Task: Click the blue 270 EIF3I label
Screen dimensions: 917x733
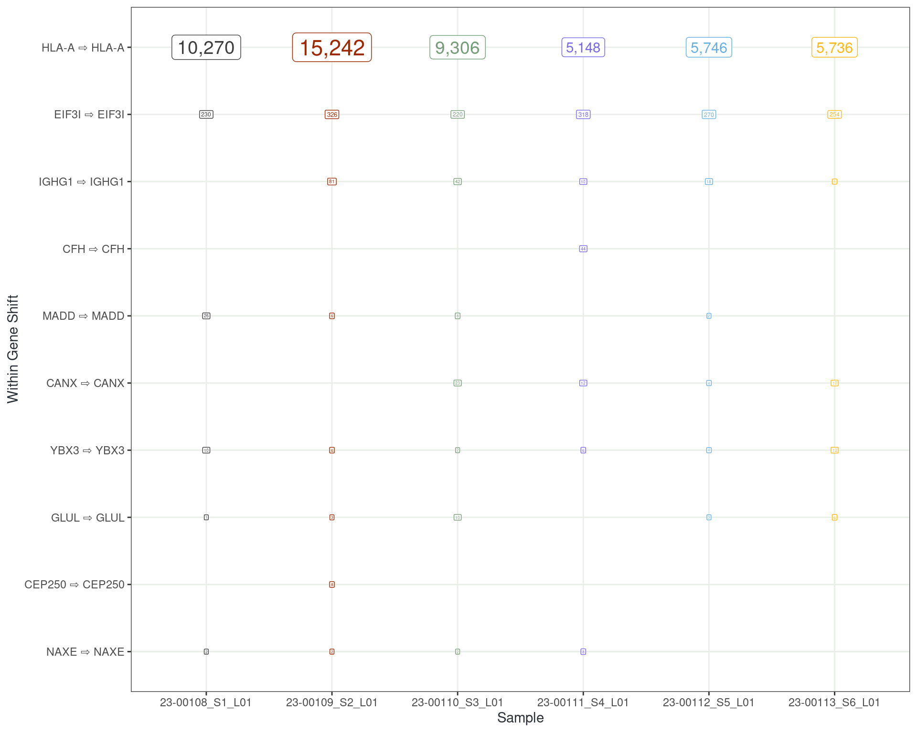Action: point(709,115)
